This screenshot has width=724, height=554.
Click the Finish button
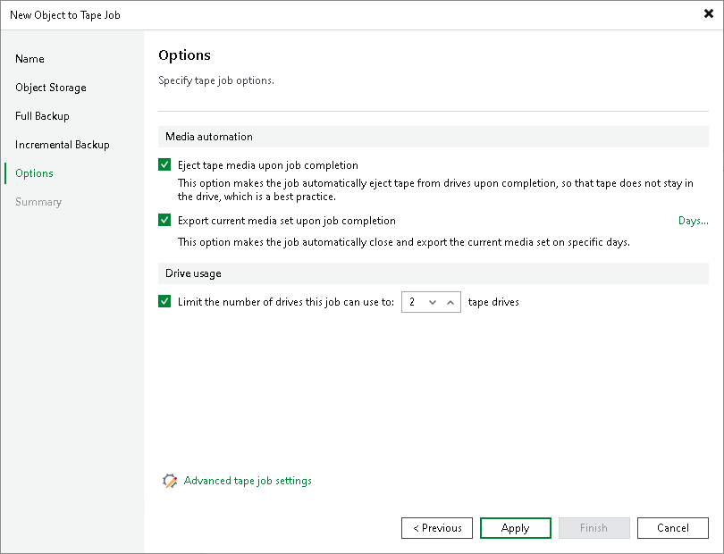pos(594,528)
